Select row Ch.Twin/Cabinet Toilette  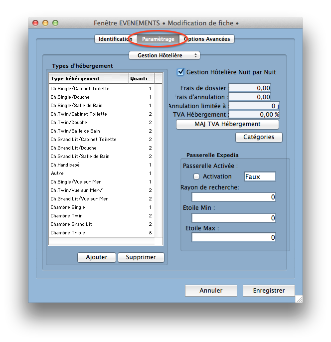(102, 114)
